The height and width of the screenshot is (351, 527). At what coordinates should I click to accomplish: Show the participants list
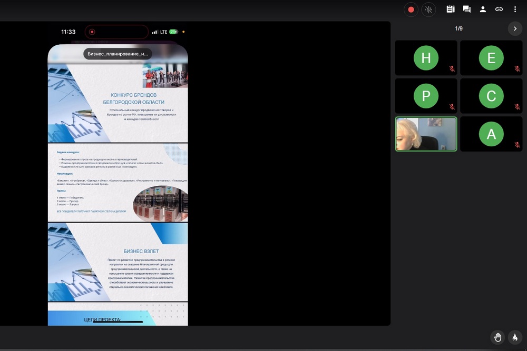pyautogui.click(x=483, y=9)
